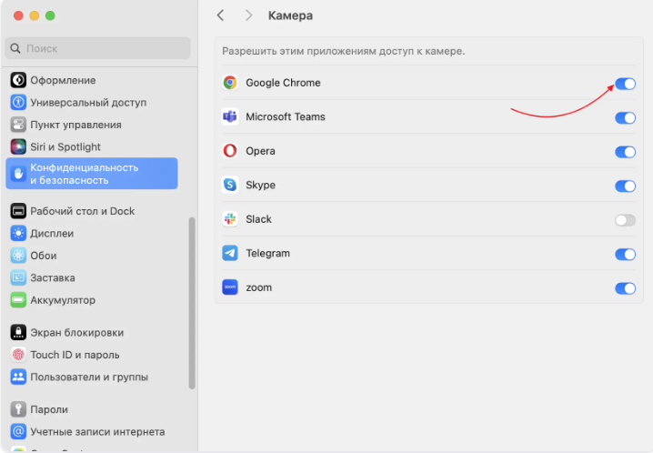Select Дисплеи in the sidebar
The height and width of the screenshot is (453, 653).
pyautogui.click(x=52, y=233)
